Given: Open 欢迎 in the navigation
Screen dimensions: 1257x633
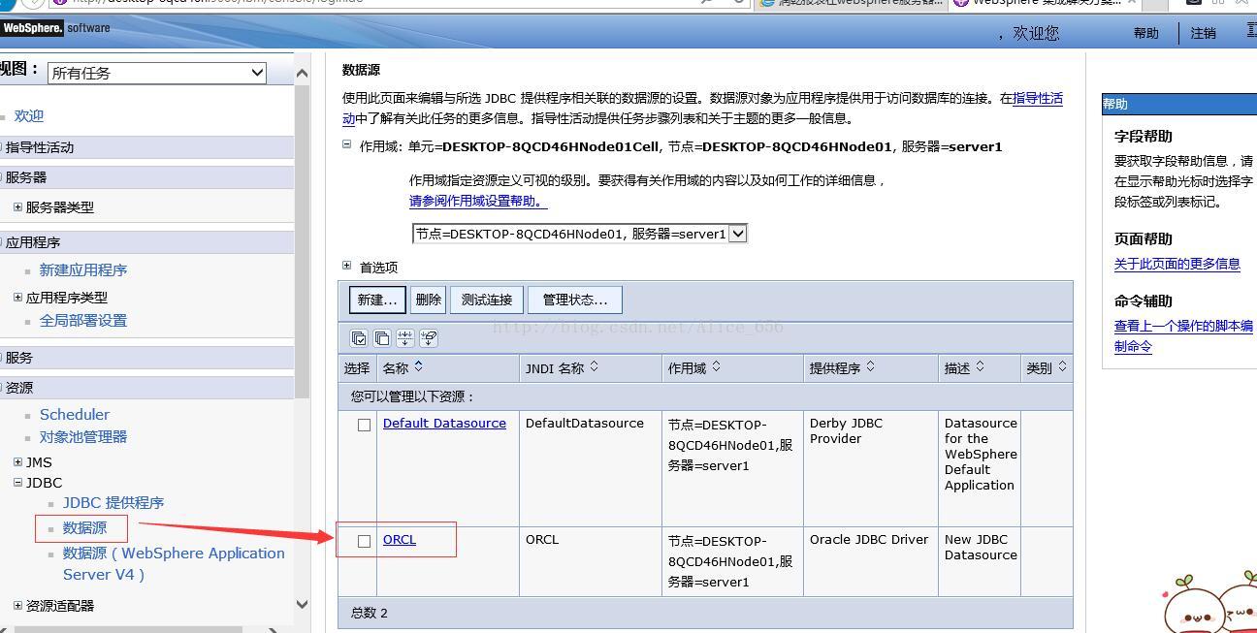Looking at the screenshot, I should [x=29, y=116].
